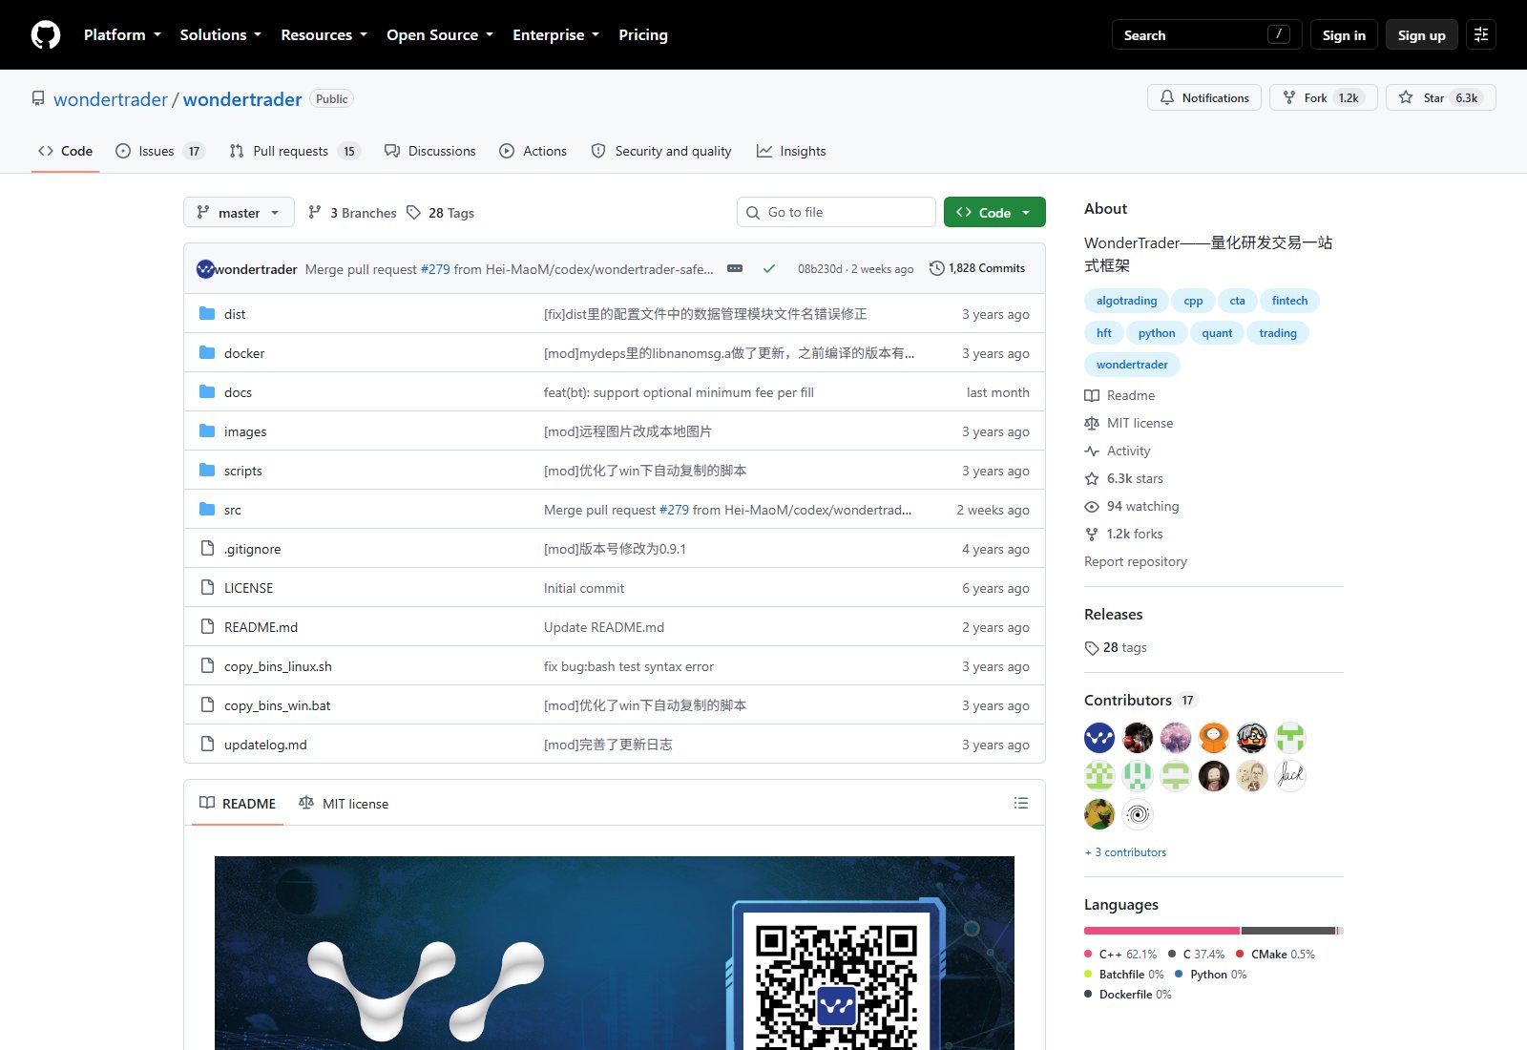Open the GitHub logo homepage icon
Image resolution: width=1527 pixels, height=1050 pixels.
46,34
